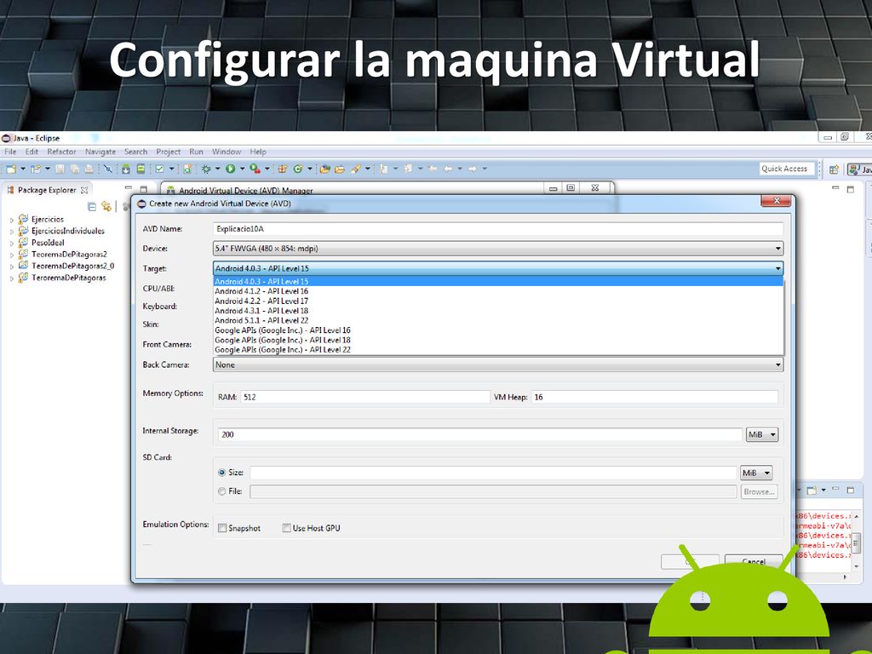Select Google APIs - API Level 18

coord(498,340)
